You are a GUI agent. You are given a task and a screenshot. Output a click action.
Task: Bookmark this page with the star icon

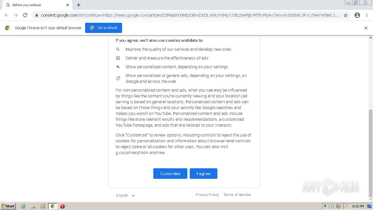(x=346, y=15)
